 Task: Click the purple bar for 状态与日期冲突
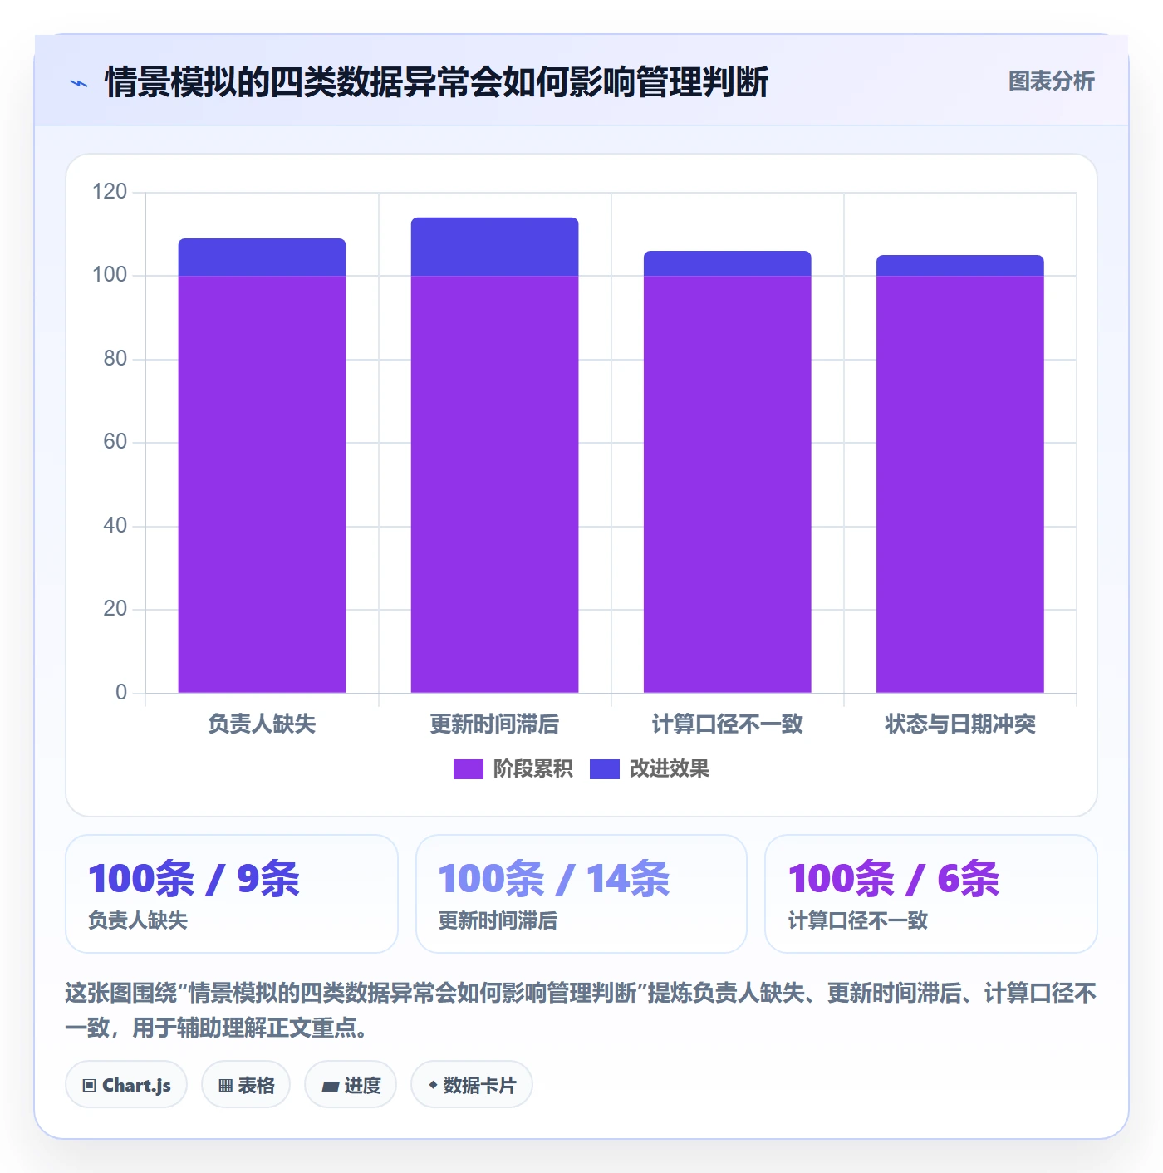(x=959, y=484)
